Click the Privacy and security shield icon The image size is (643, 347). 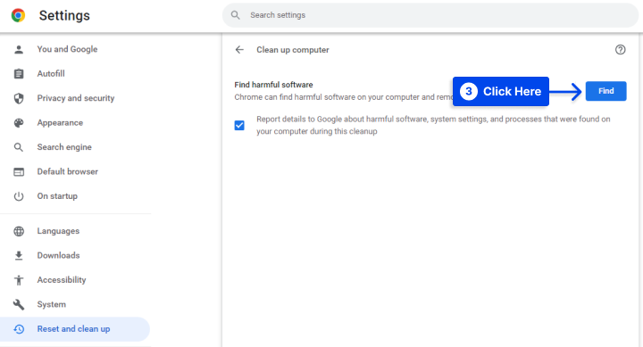[19, 98]
